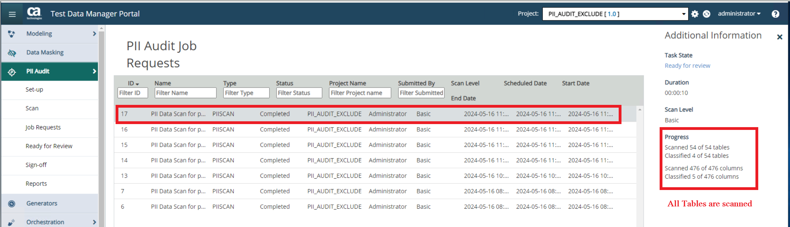Screen dimensions: 790x227
Task: Click the Modeling sidebar icon
Action: coord(11,34)
